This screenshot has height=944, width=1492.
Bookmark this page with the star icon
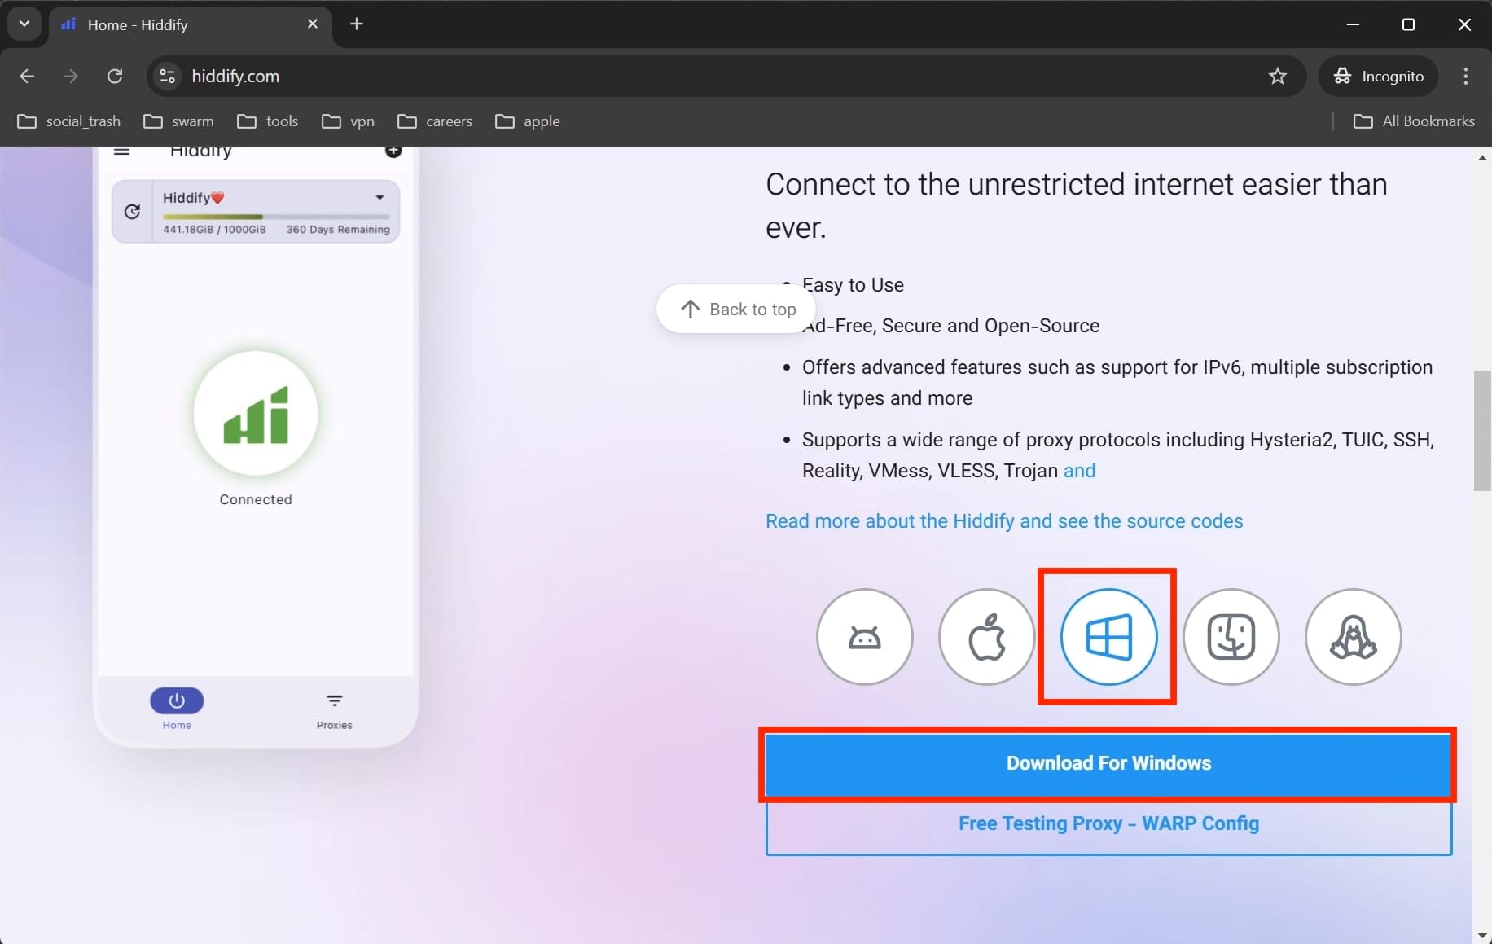click(1277, 77)
